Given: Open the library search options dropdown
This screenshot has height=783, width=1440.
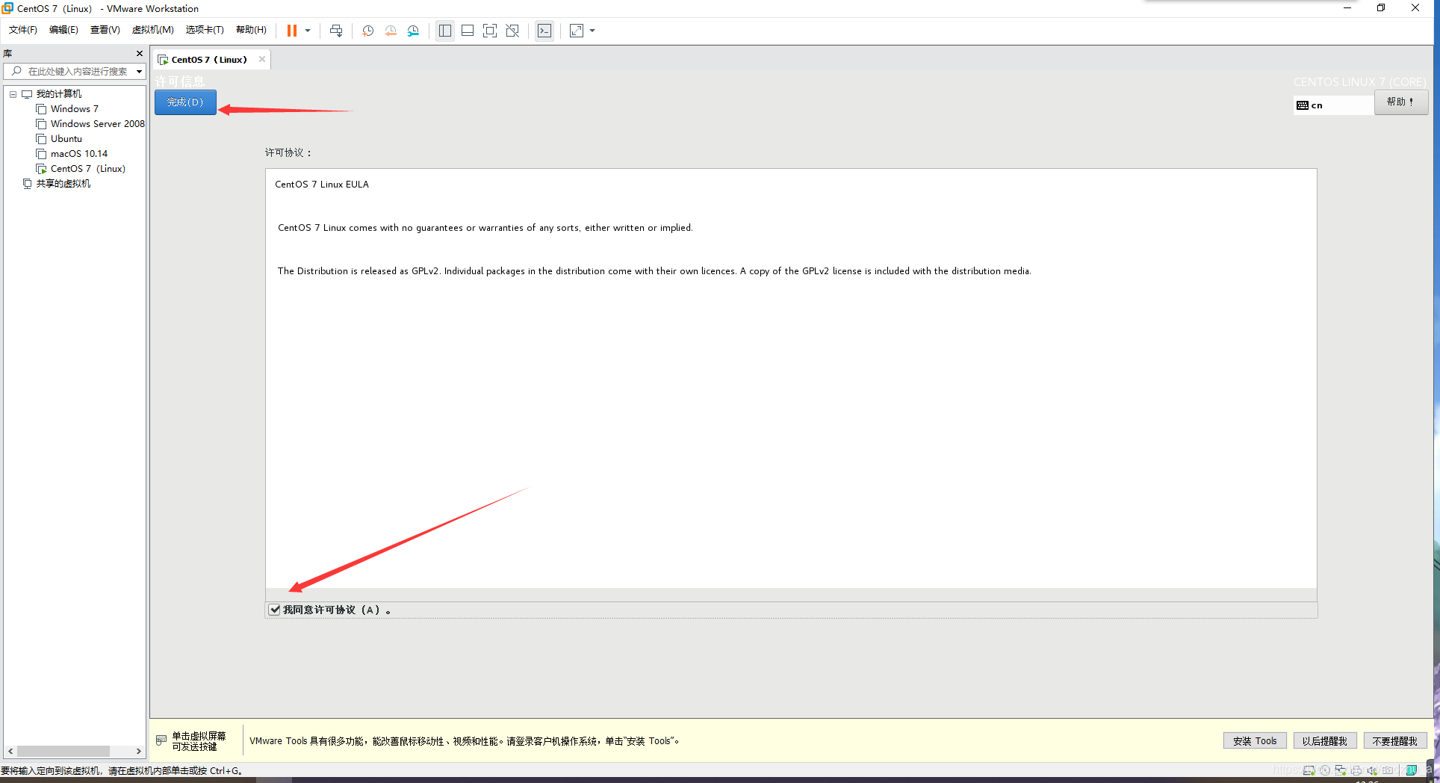Looking at the screenshot, I should tap(139, 72).
